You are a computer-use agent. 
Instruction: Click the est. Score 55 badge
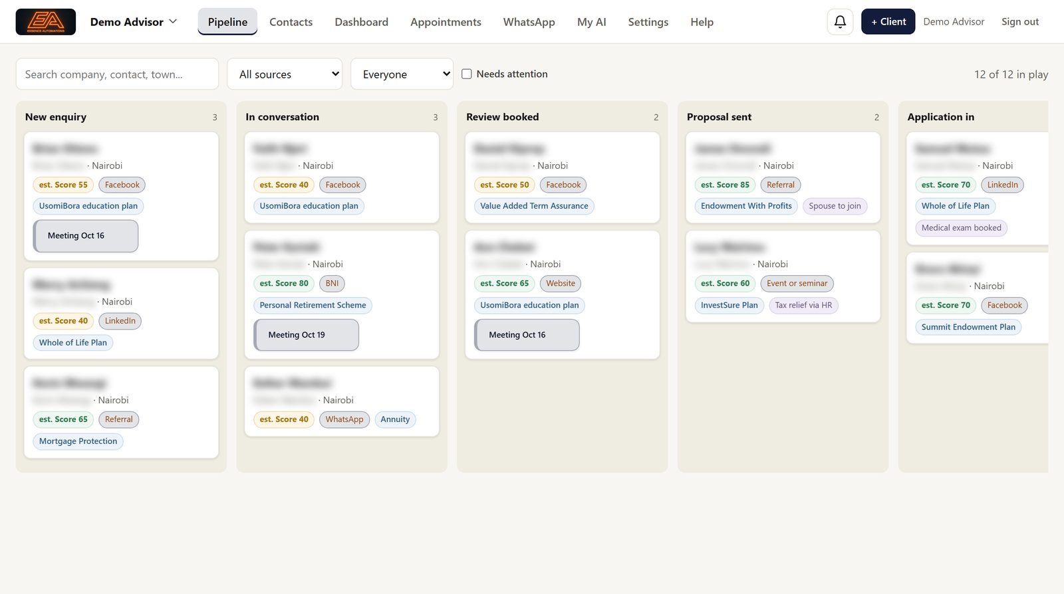tap(63, 185)
